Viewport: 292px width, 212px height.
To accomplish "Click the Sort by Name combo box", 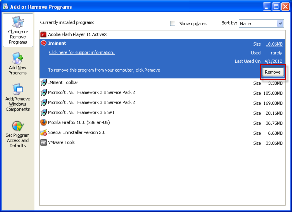I will 261,24.
